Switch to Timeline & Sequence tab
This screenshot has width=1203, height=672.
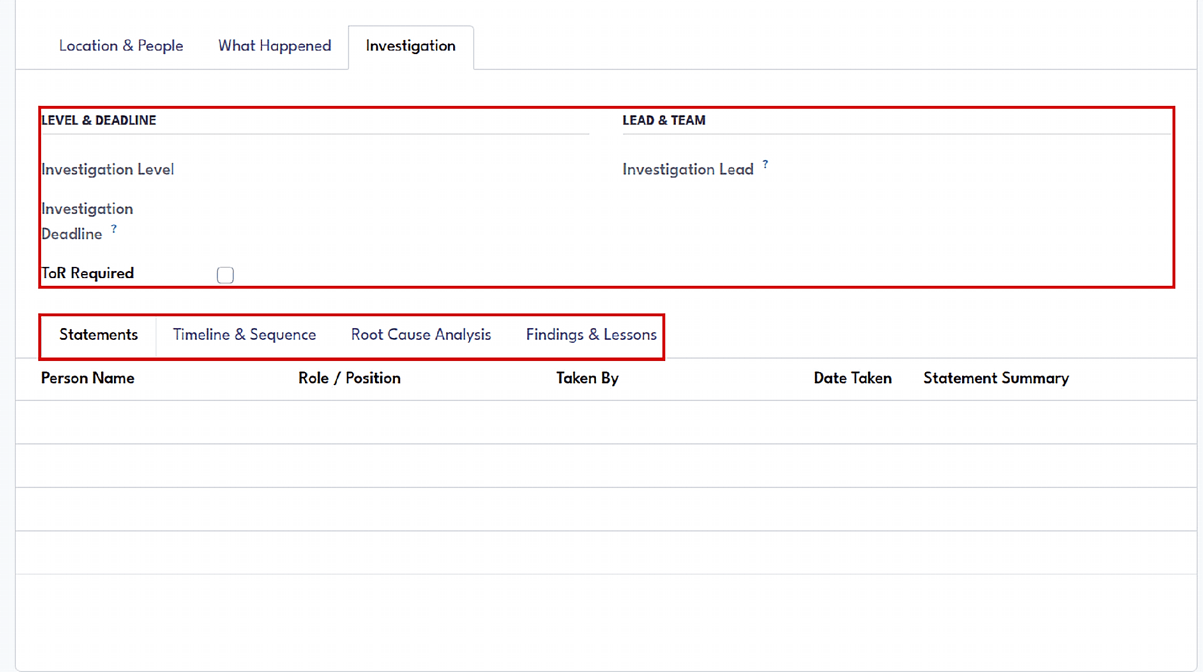coord(244,335)
